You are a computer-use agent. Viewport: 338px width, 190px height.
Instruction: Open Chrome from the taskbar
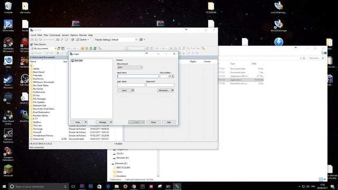tap(134, 186)
